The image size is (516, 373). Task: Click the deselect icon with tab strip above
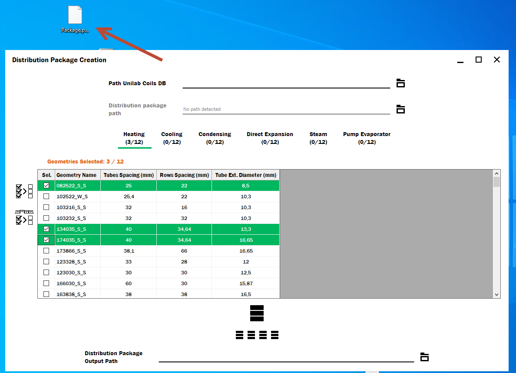click(24, 218)
